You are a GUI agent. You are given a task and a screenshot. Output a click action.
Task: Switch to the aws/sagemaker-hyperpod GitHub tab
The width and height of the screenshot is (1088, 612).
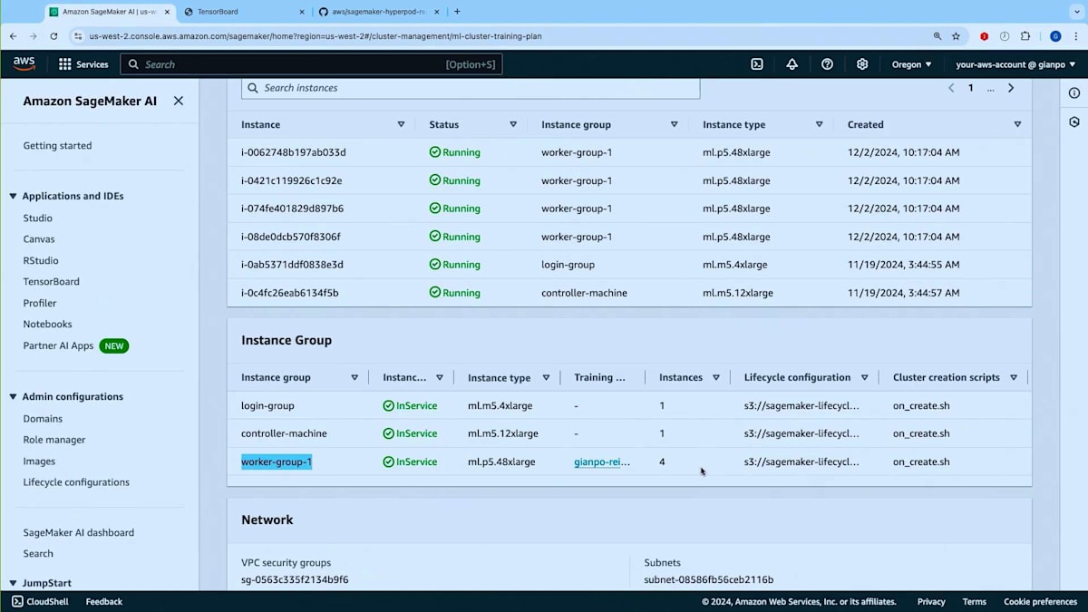[x=378, y=12]
